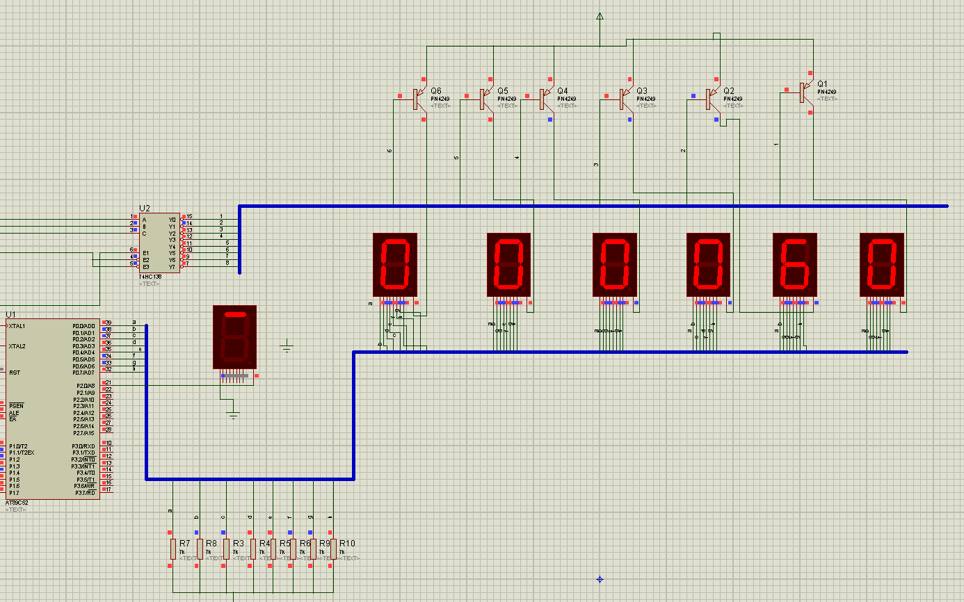Viewport: 964px width, 602px height.
Task: Click the P3.0/RXD pin label
Action: tap(83, 446)
